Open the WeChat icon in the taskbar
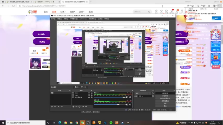Image resolution: width=223 pixels, height=125 pixels. (x=83, y=122)
